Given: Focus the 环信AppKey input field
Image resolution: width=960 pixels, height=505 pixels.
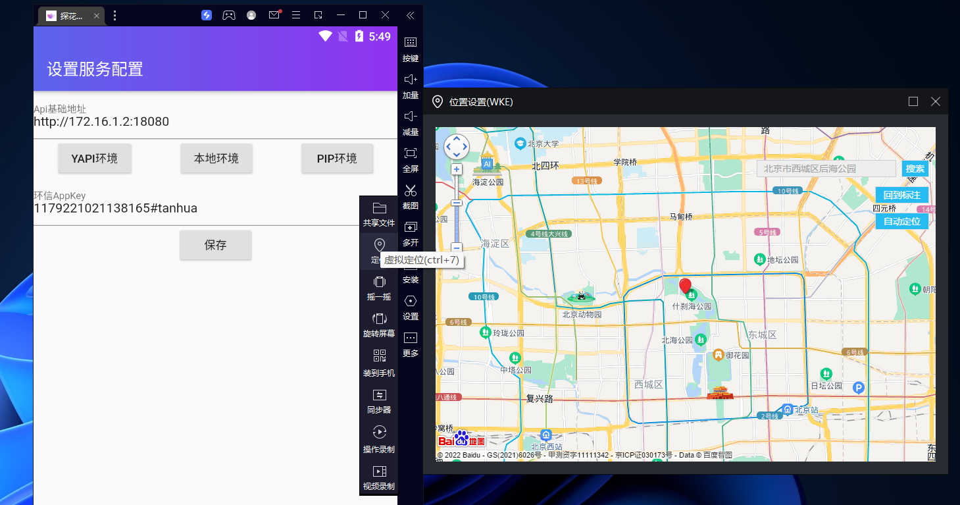Looking at the screenshot, I should [215, 209].
